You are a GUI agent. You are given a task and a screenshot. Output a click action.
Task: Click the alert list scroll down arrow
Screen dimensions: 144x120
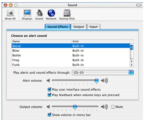[x=132, y=65]
